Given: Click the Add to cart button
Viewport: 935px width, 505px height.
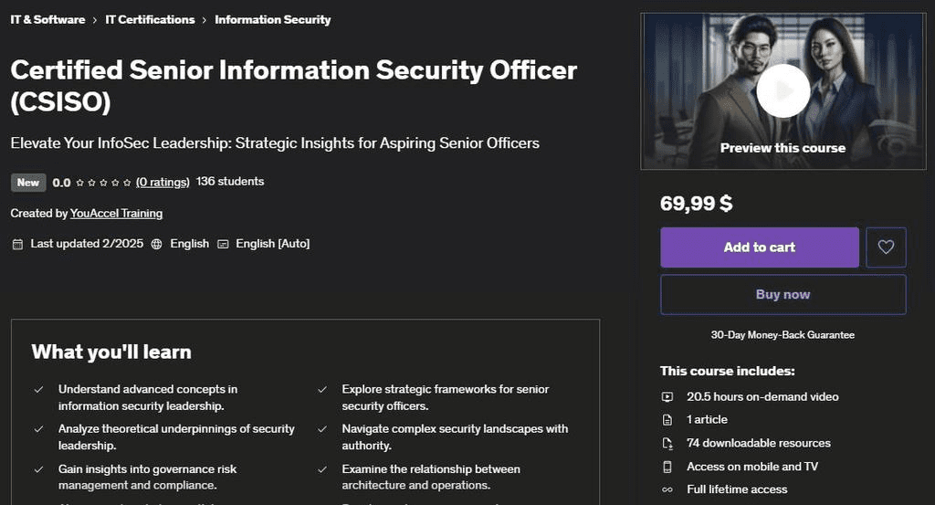Looking at the screenshot, I should (x=759, y=247).
